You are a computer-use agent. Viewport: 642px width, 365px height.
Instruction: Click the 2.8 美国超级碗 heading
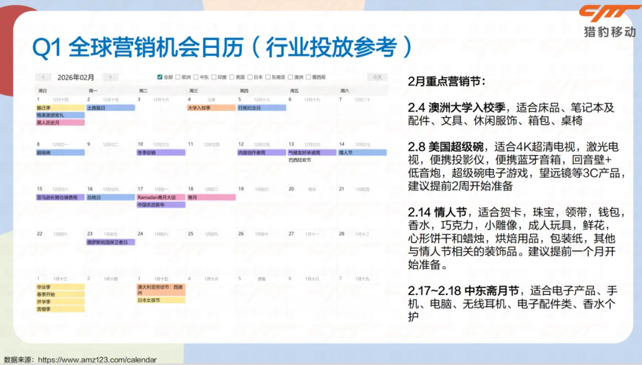pyautogui.click(x=445, y=147)
